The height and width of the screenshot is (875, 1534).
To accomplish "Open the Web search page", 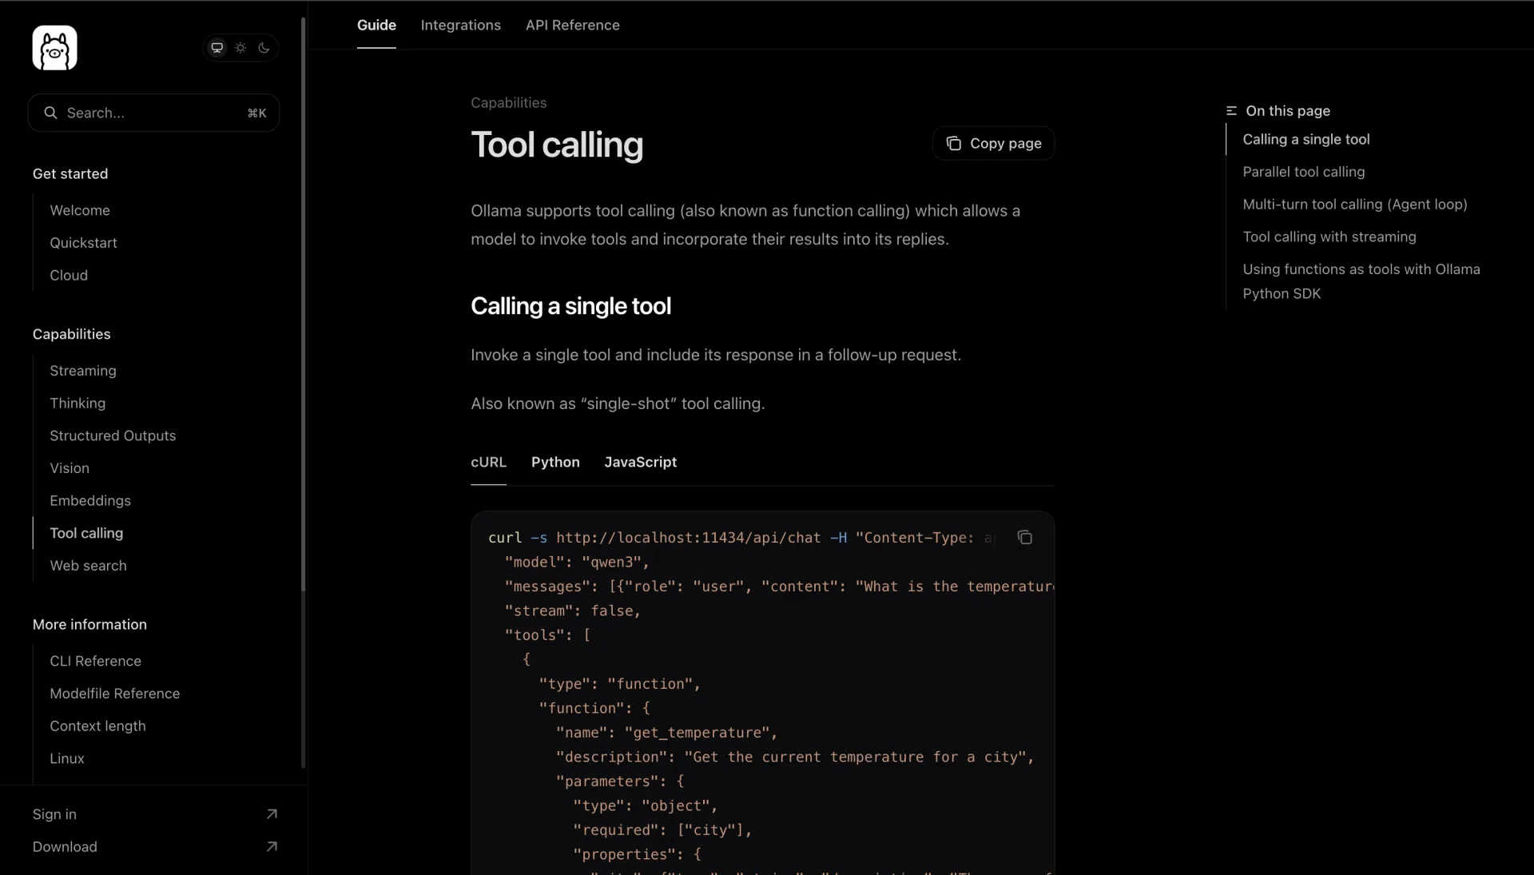I will pos(88,566).
